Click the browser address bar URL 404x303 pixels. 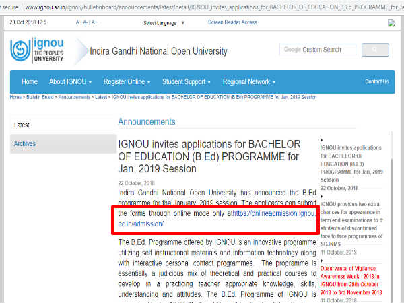pos(214,7)
